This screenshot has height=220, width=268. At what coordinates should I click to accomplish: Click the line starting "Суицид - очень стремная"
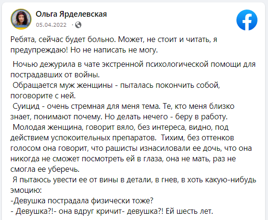click(123, 106)
